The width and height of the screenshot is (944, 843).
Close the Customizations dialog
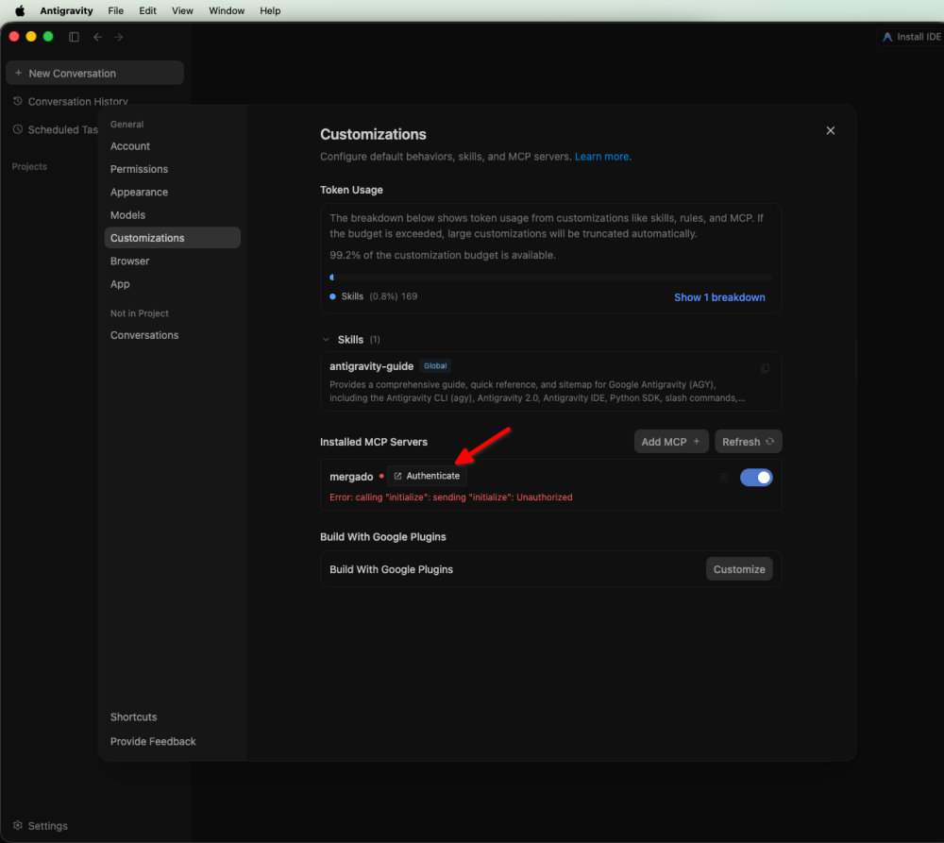(x=830, y=130)
